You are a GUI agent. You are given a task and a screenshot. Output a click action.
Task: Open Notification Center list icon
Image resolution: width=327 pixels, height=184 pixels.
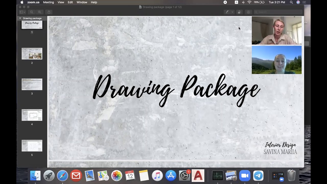pyautogui.click(x=304, y=2)
